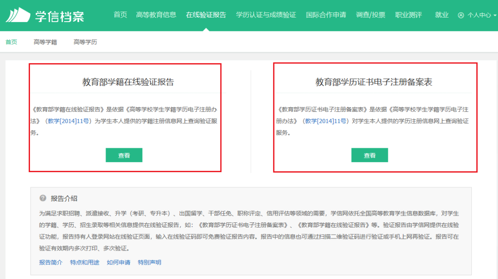Open the 如何申请 link
Image resolution: width=498 pixels, height=279 pixels.
119,262
